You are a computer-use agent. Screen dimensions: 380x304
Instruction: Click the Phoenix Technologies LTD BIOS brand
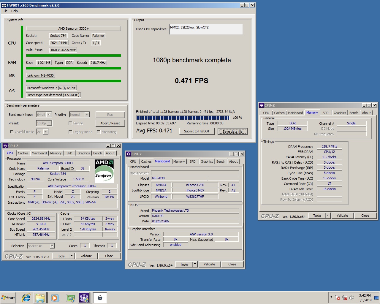click(x=195, y=210)
